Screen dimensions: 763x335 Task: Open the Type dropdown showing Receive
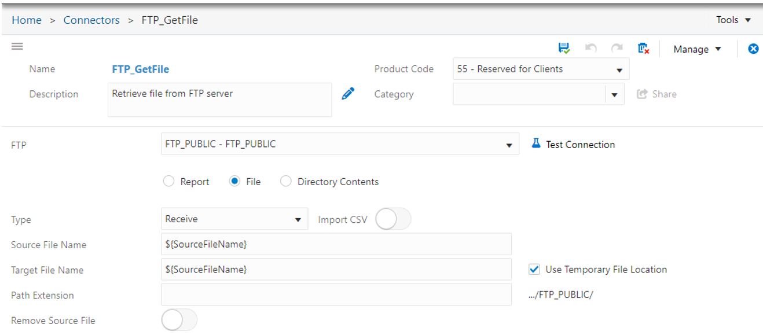click(299, 219)
